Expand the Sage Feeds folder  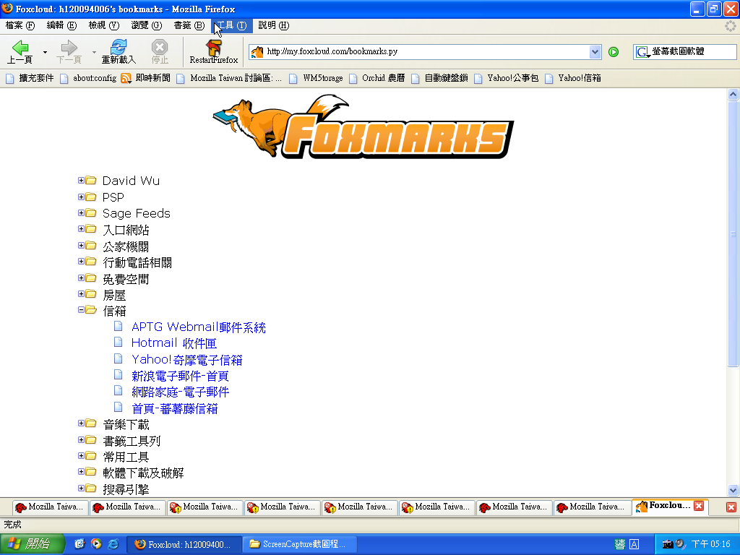[81, 213]
